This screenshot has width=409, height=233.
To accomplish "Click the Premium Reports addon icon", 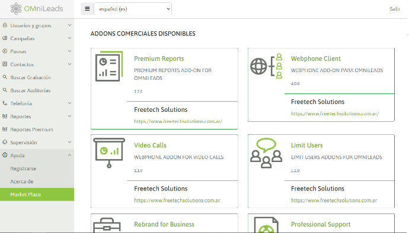I will 109,66.
